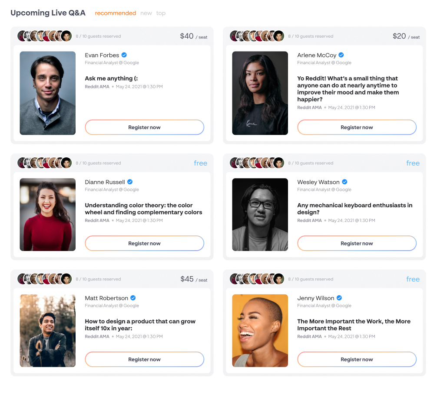Open 'Ask me anything (:' session title

(111, 78)
